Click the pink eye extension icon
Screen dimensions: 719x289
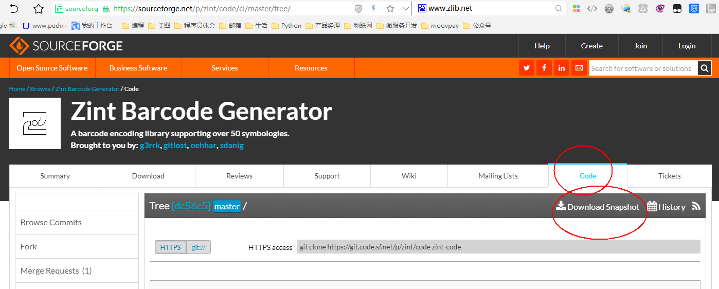click(x=660, y=8)
